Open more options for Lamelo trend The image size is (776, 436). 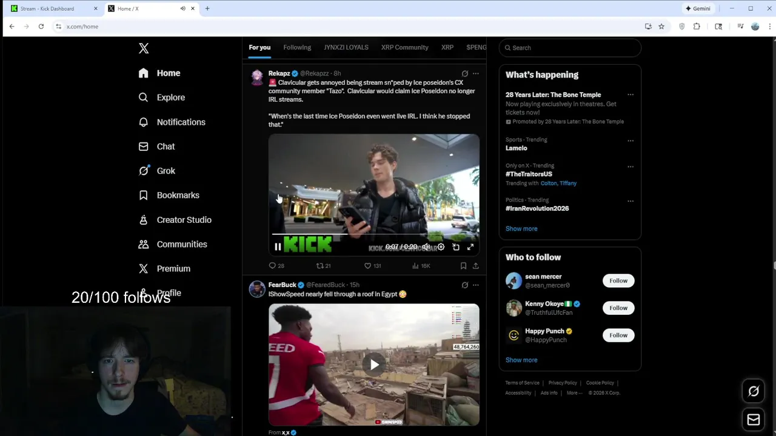pyautogui.click(x=630, y=140)
